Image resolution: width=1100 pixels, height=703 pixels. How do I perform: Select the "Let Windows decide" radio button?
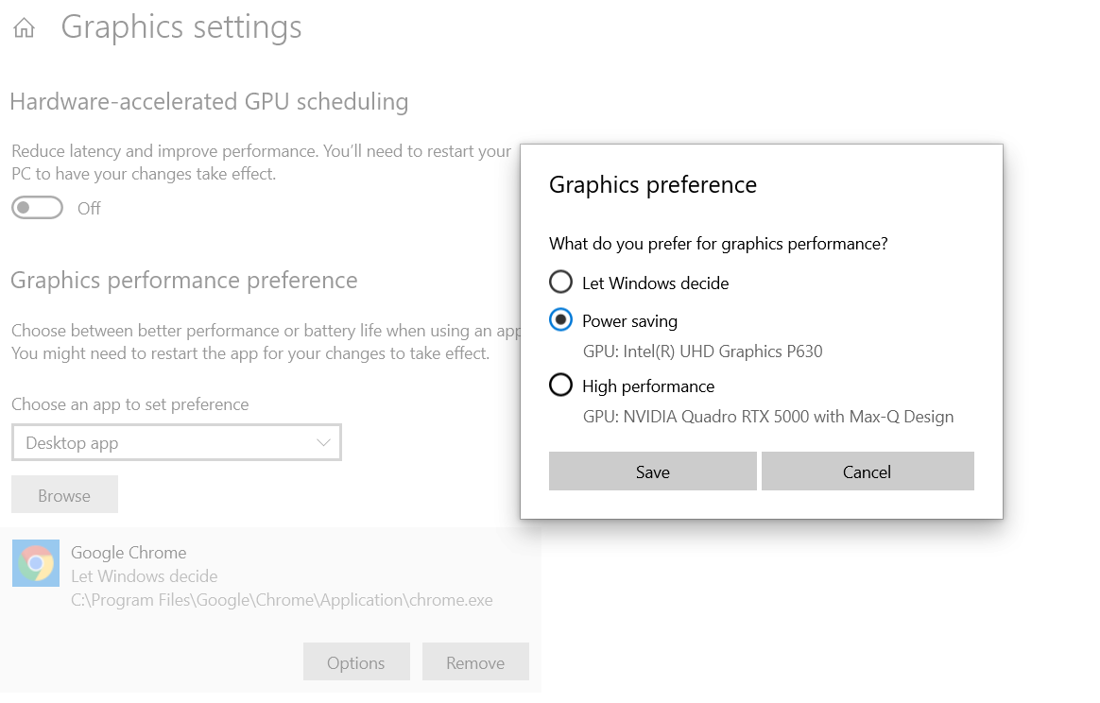(561, 283)
